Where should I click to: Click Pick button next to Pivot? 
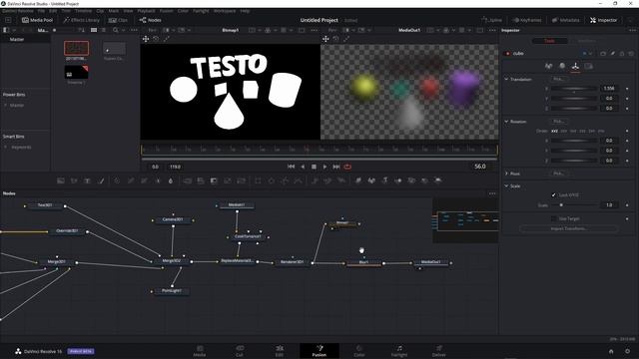(558, 174)
